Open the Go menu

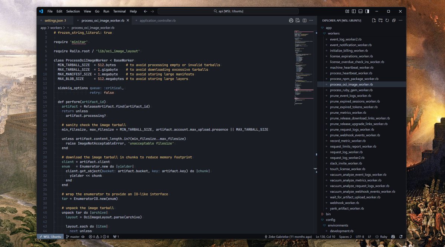[97, 11]
